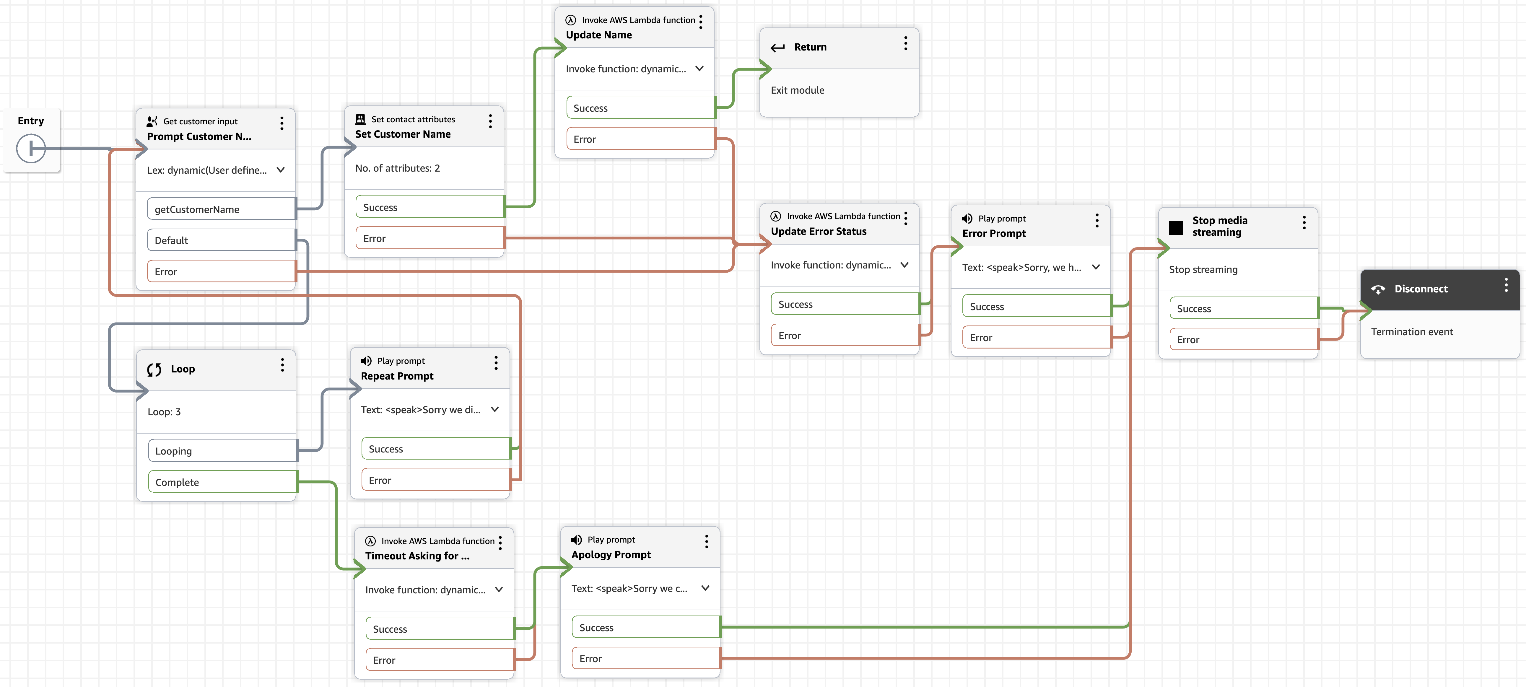Click the Return block arrow icon

[x=777, y=48]
